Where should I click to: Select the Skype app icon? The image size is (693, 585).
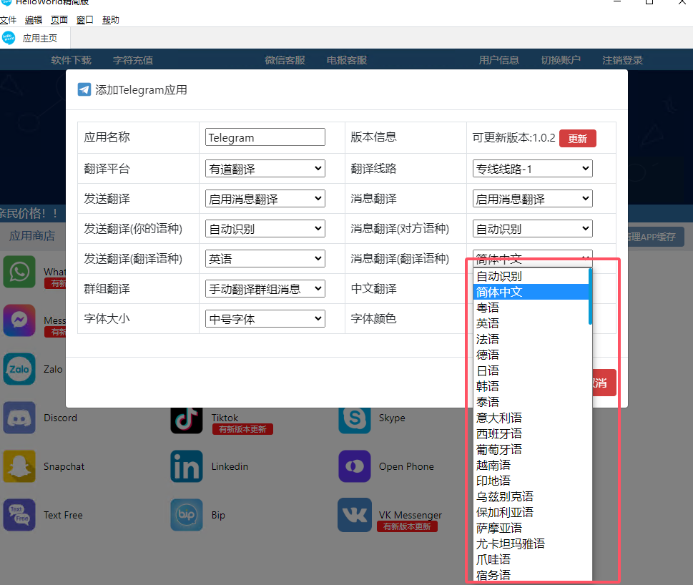[x=354, y=418]
